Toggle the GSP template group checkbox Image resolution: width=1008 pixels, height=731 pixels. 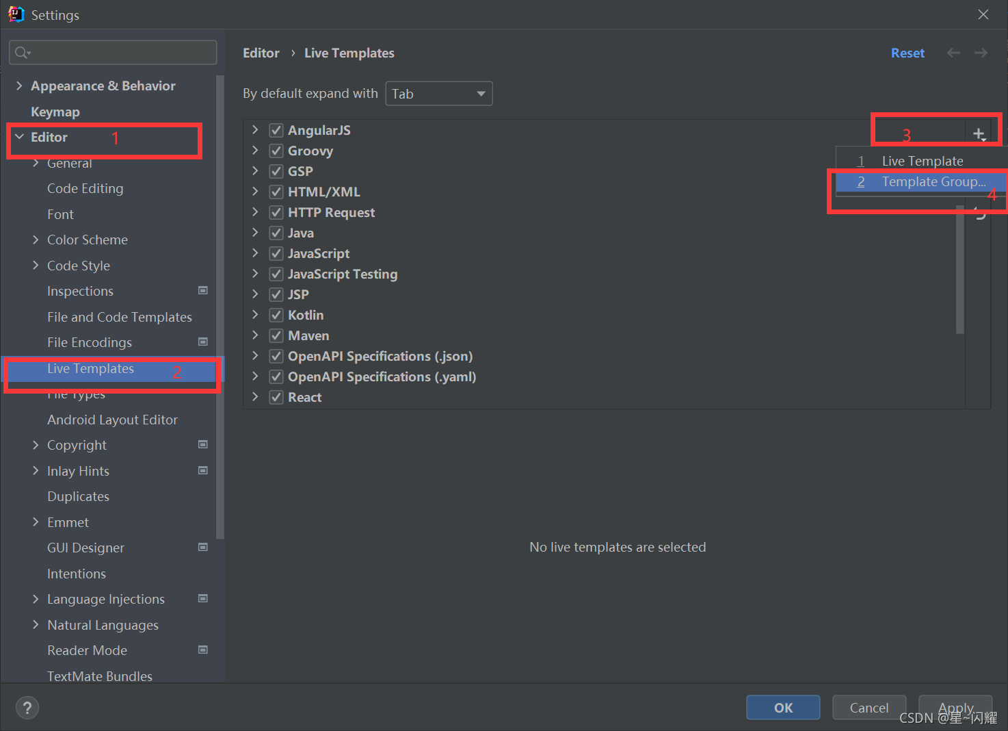[x=276, y=171]
